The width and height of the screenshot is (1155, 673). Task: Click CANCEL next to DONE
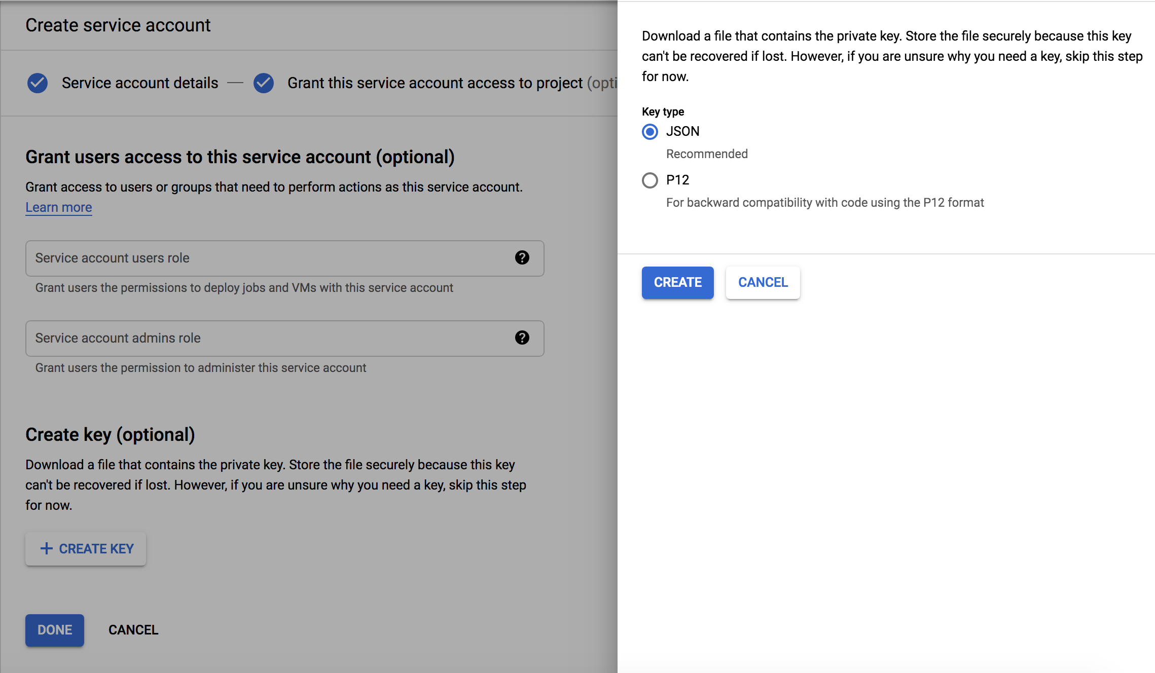point(133,630)
